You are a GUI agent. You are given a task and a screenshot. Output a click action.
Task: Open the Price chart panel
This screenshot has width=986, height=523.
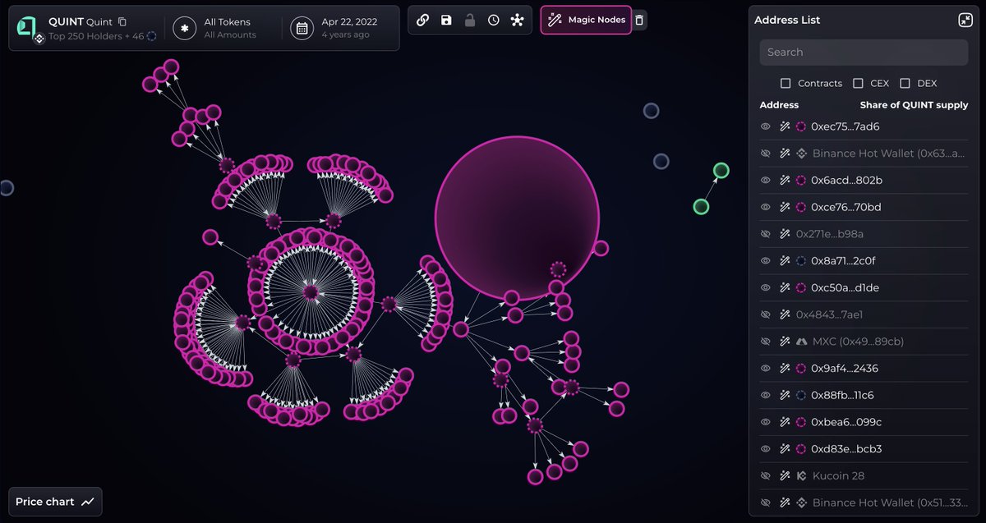[x=55, y=502]
